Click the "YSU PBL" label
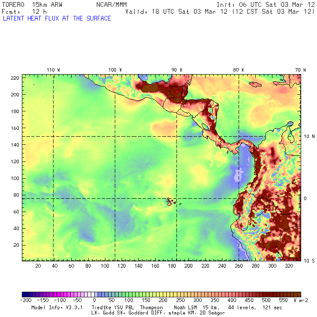317x317 pixels. click(124, 308)
